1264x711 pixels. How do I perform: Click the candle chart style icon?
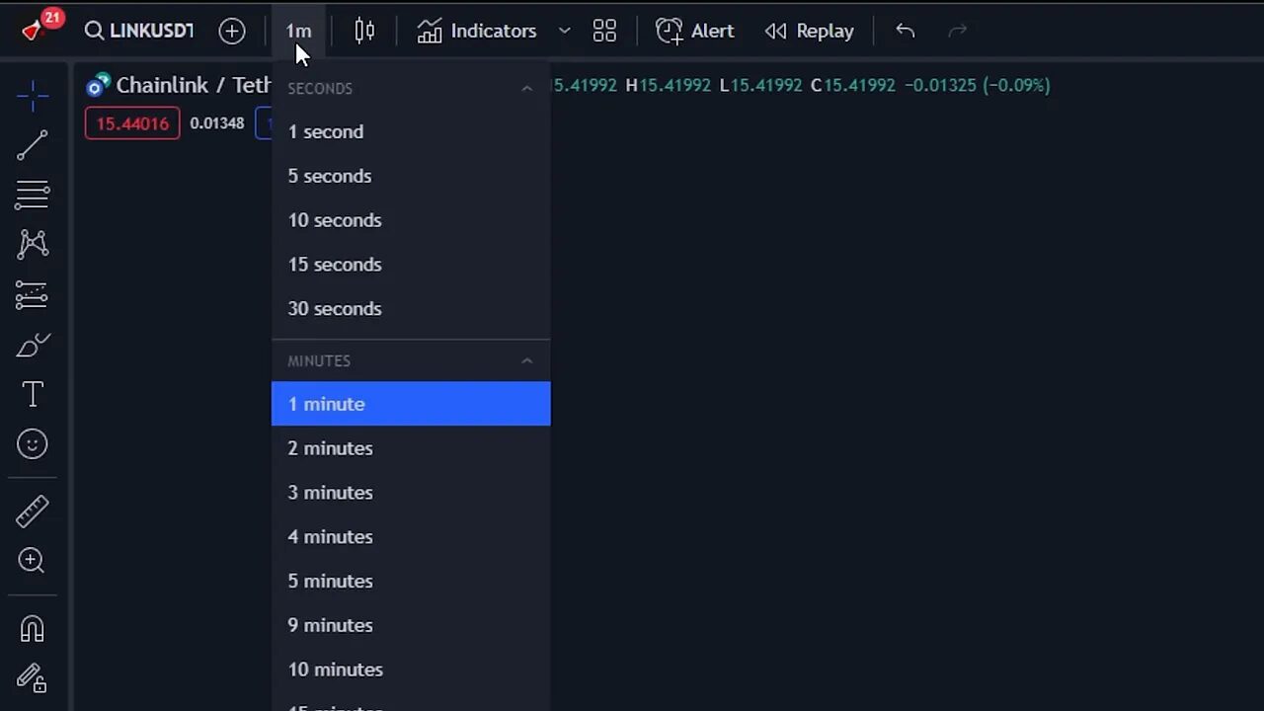pyautogui.click(x=363, y=31)
